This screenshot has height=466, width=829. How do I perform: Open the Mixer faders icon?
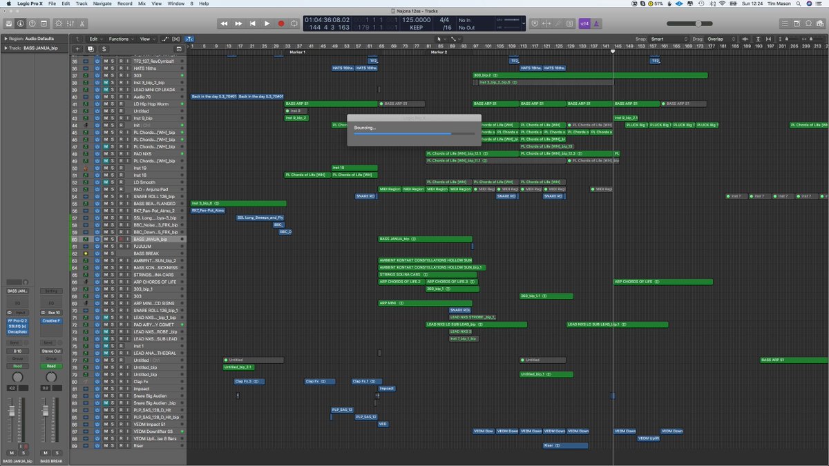70,23
